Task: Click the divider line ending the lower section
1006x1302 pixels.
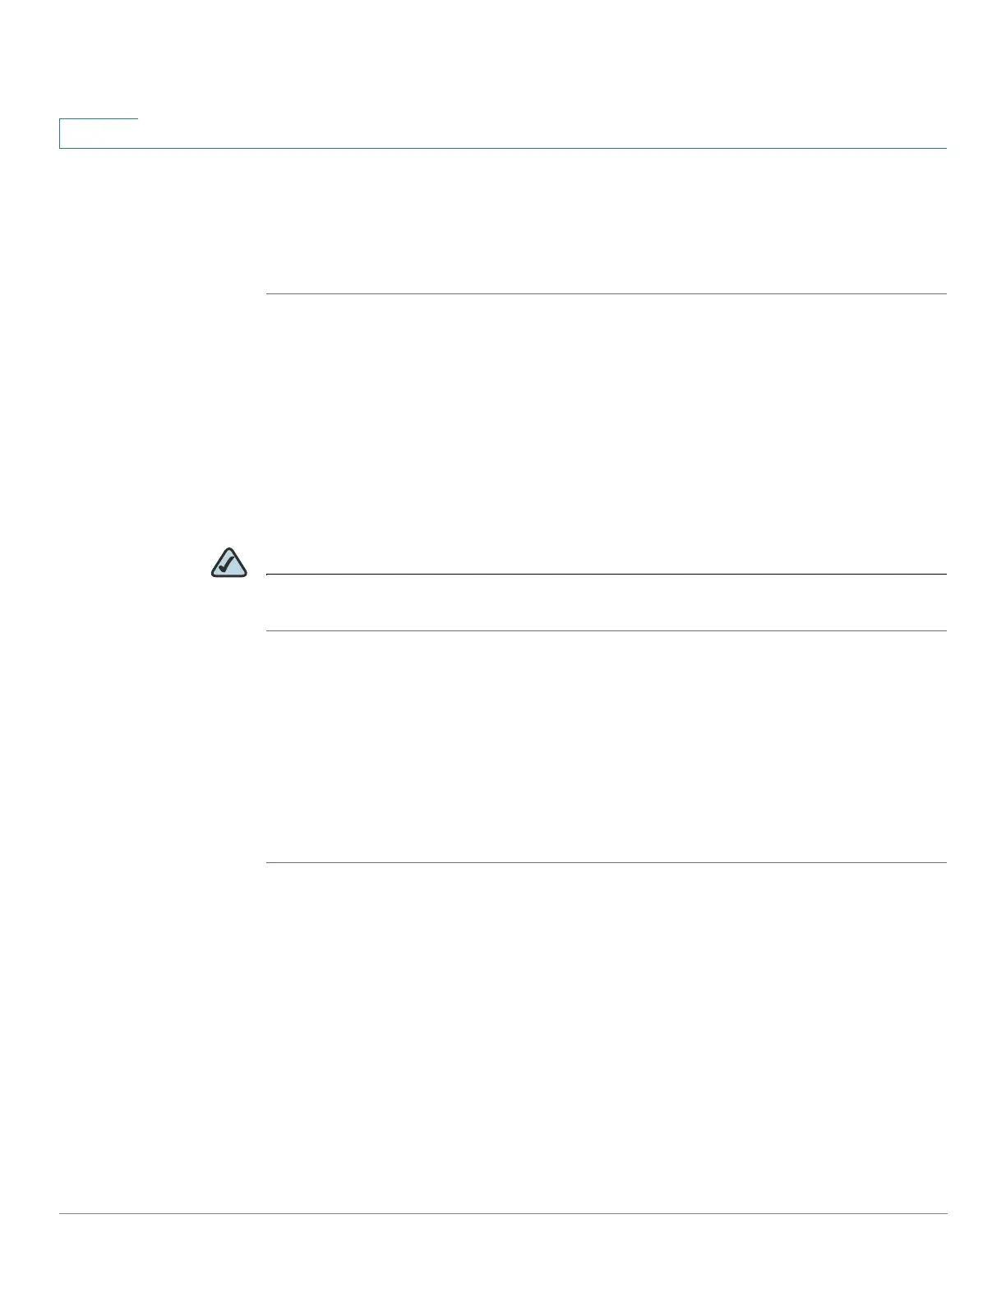Action: coord(607,862)
